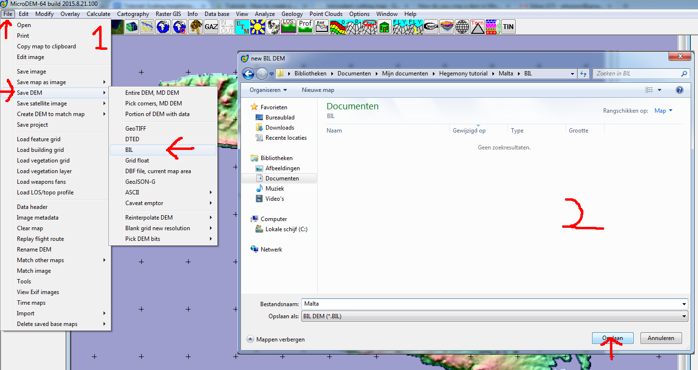This screenshot has height=370, width=698.
Task: Create a folder with Nieuwe map
Action: pyautogui.click(x=318, y=90)
